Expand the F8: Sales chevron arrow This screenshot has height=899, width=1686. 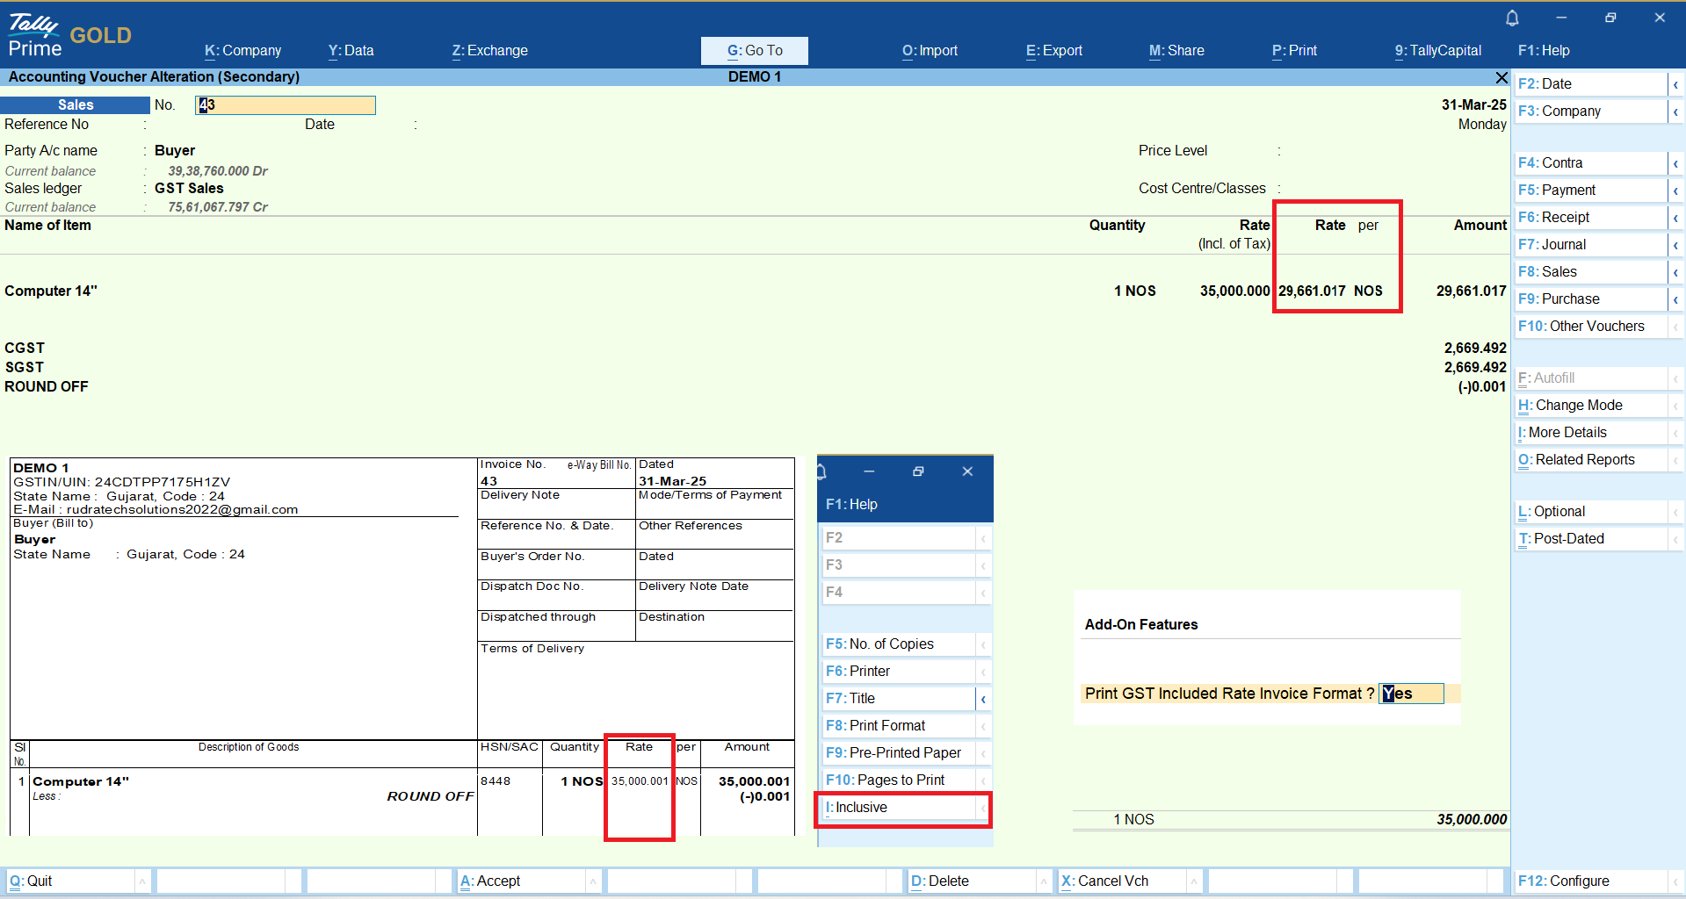point(1675,272)
